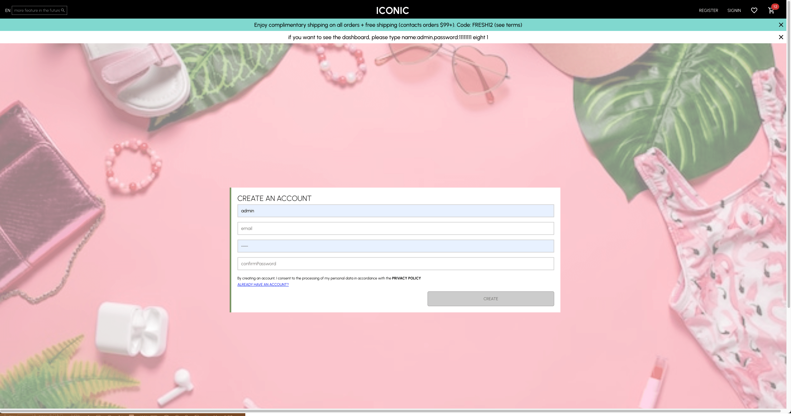Dismiss the admin dashboard hint banner

click(781, 37)
